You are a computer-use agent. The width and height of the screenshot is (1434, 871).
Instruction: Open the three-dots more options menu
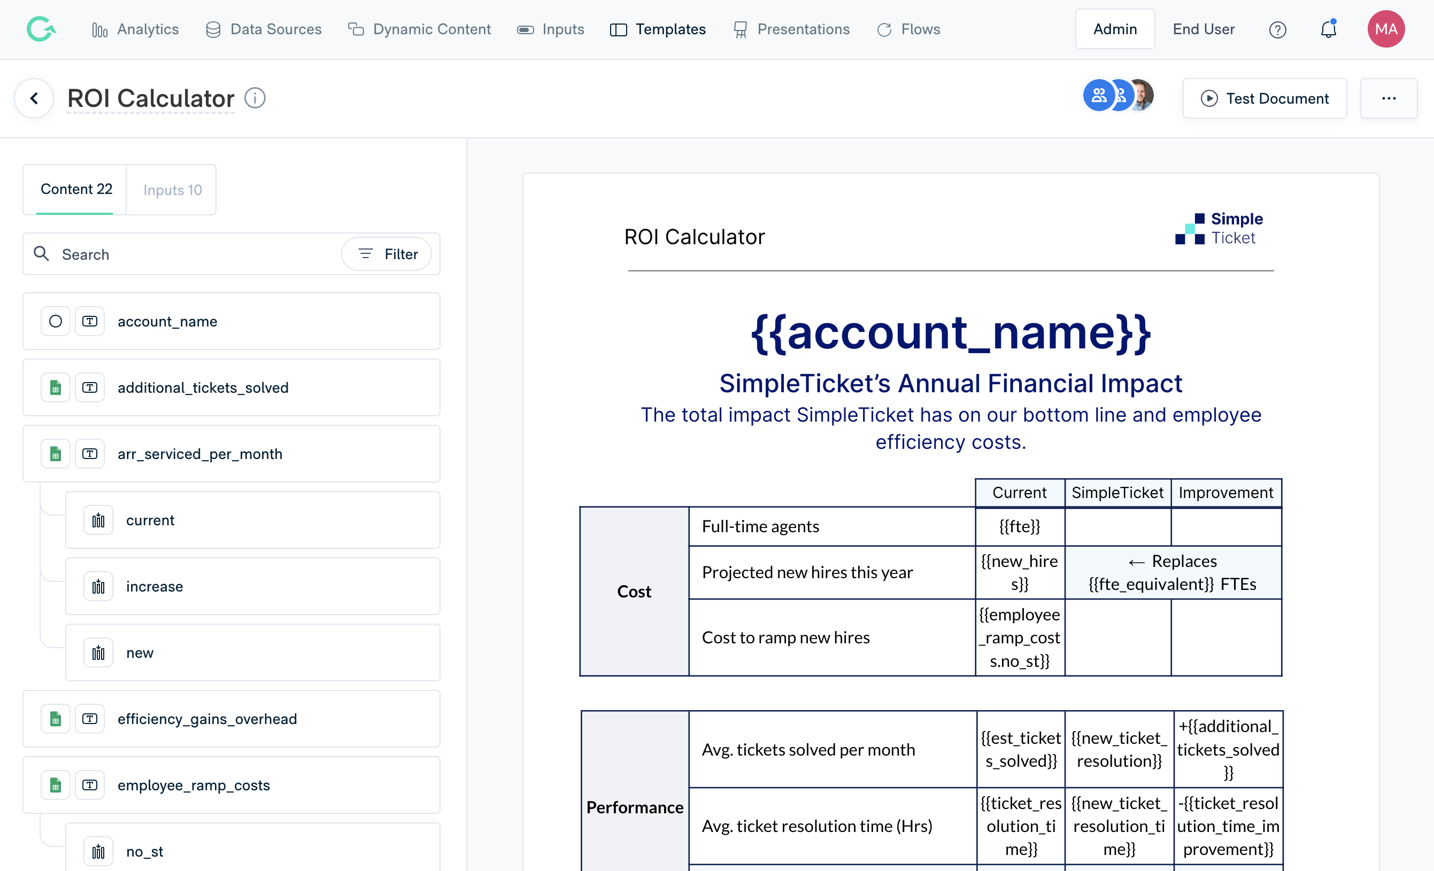pos(1388,98)
